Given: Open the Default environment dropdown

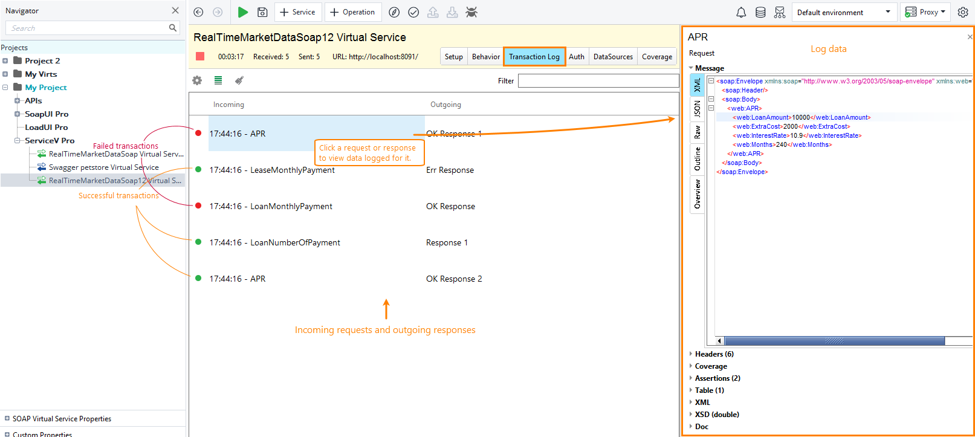Looking at the screenshot, I should (x=844, y=12).
